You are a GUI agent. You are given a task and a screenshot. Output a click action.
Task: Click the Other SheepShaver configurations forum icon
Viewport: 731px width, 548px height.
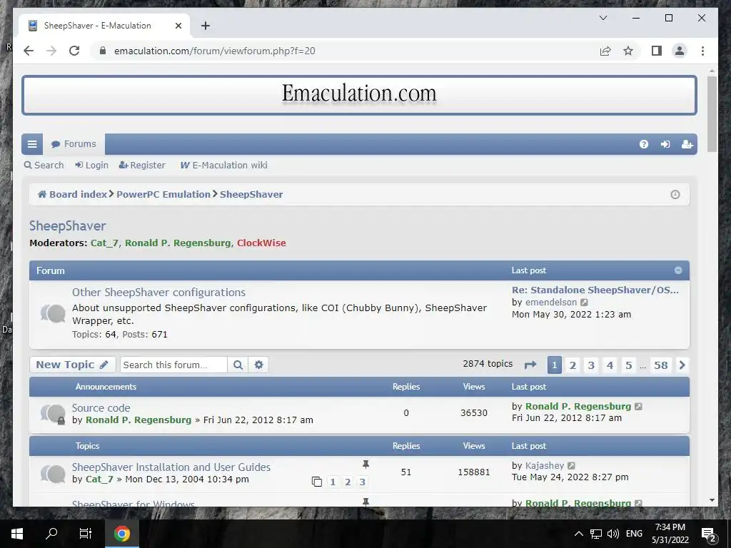(53, 313)
